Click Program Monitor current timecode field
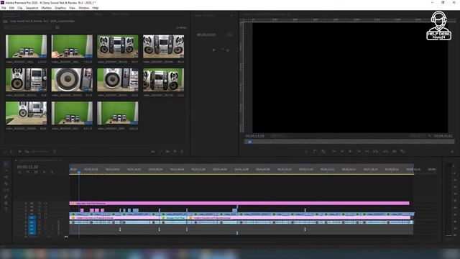The image size is (460, 259). pyautogui.click(x=254, y=136)
